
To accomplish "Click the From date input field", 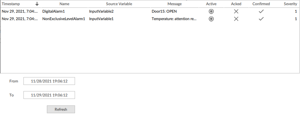I will (x=49, y=81).
